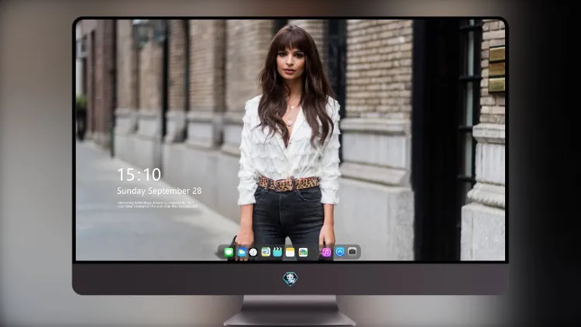Click the dock gap between gallery and music
581x327 pixels.
pos(315,253)
